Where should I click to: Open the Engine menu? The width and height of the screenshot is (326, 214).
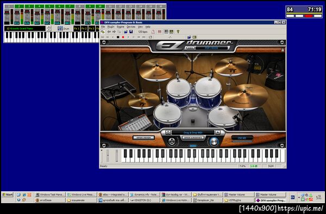[x=121, y=27]
